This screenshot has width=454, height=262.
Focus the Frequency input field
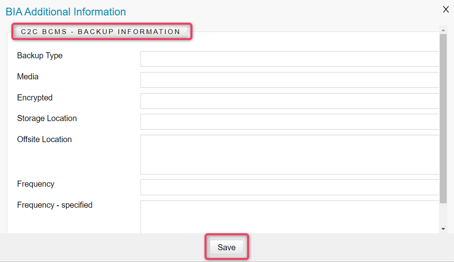[x=289, y=187]
